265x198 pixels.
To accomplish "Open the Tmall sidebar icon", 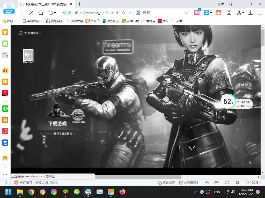I will (5, 93).
